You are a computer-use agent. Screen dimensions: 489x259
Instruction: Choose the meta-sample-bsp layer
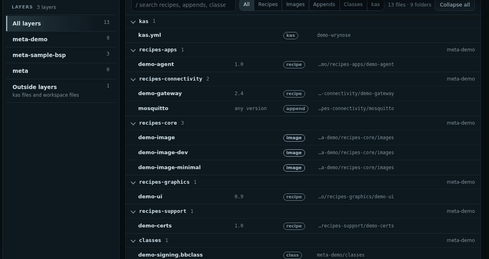pyautogui.click(x=61, y=55)
